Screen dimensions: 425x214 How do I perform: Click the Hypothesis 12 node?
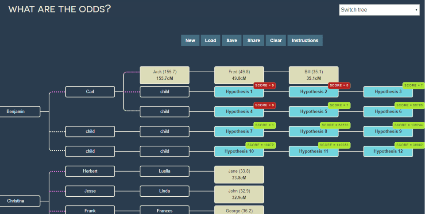(x=388, y=152)
